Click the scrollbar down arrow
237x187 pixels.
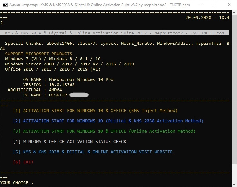[234, 184]
